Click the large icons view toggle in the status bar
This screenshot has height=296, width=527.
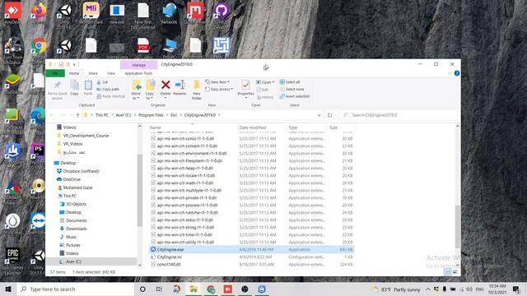pos(455,272)
